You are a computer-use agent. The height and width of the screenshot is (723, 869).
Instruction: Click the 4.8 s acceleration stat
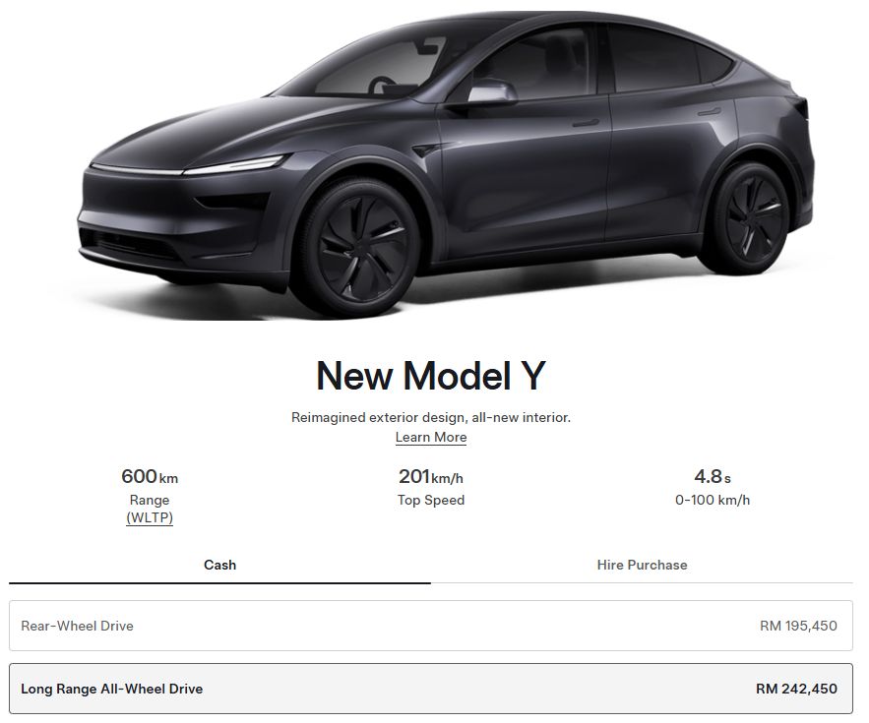click(x=713, y=476)
